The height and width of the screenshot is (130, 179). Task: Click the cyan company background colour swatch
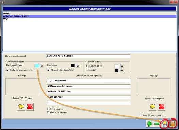point(36,66)
